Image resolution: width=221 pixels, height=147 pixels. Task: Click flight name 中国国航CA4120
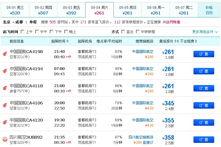coord(26,120)
